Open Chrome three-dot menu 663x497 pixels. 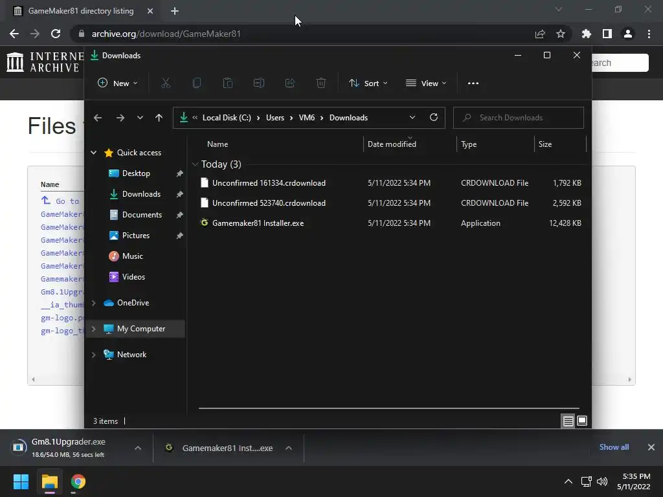649,34
